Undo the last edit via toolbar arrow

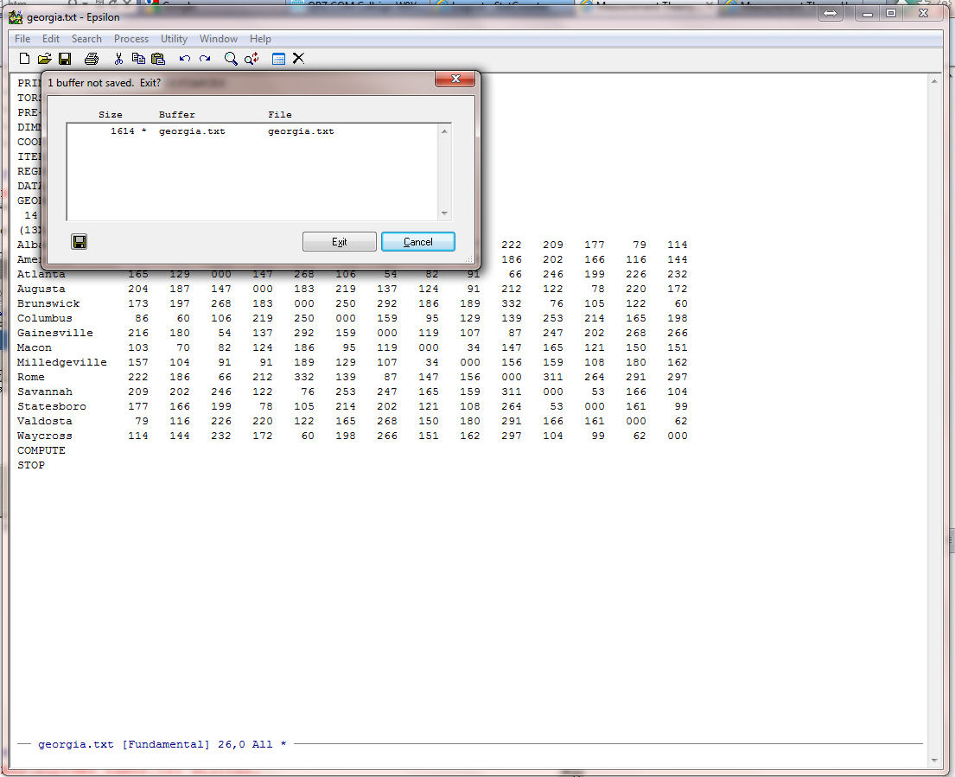pos(185,59)
